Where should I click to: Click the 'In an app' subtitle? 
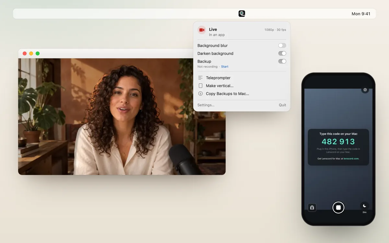pyautogui.click(x=217, y=35)
